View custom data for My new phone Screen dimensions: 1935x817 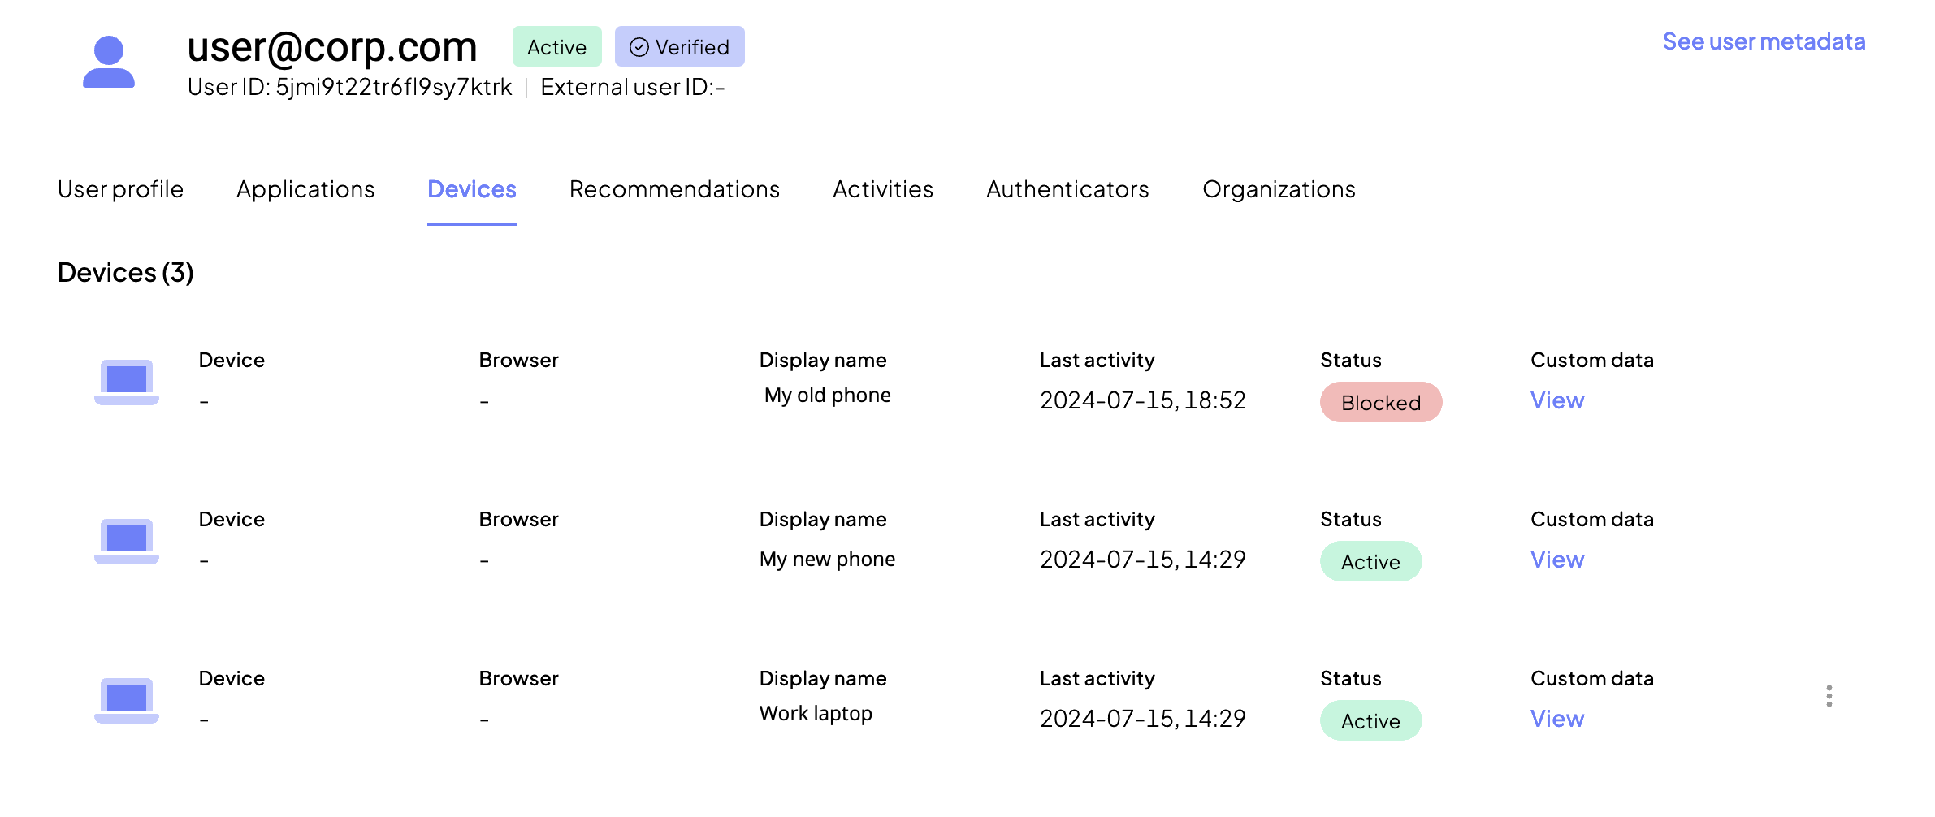point(1557,560)
